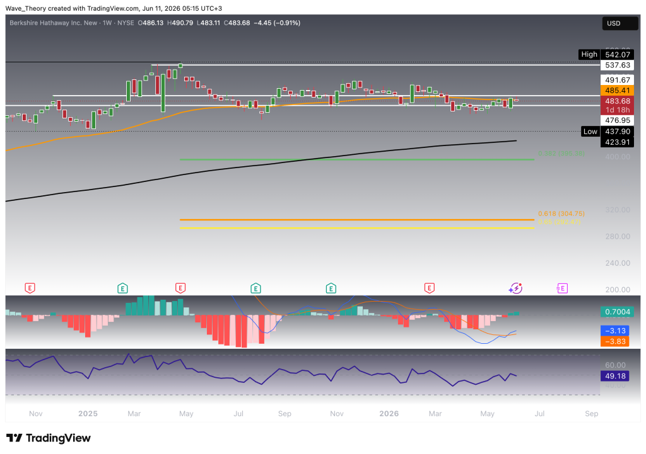The image size is (646, 454).
Task: Click the 0.618 (304.75) Fibonacci label
Action: [561, 214]
